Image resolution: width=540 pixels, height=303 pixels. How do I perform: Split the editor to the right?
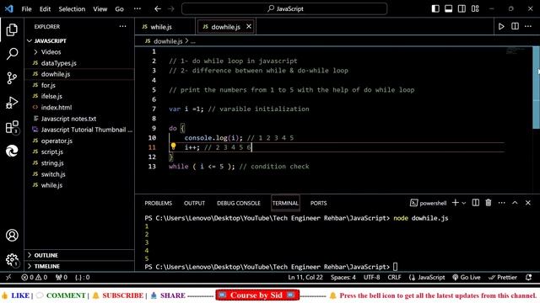[x=515, y=26]
